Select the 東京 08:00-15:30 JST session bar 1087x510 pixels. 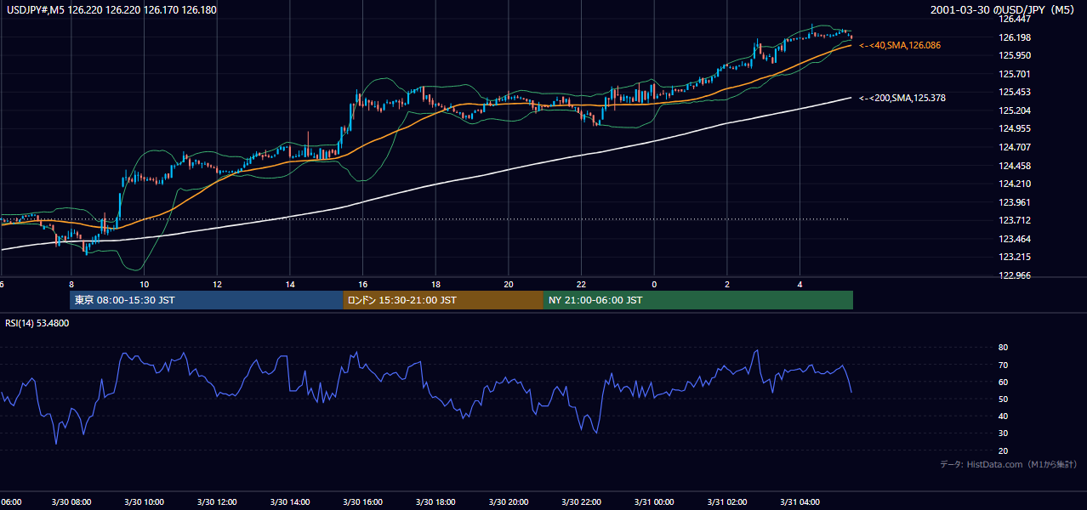[207, 300]
